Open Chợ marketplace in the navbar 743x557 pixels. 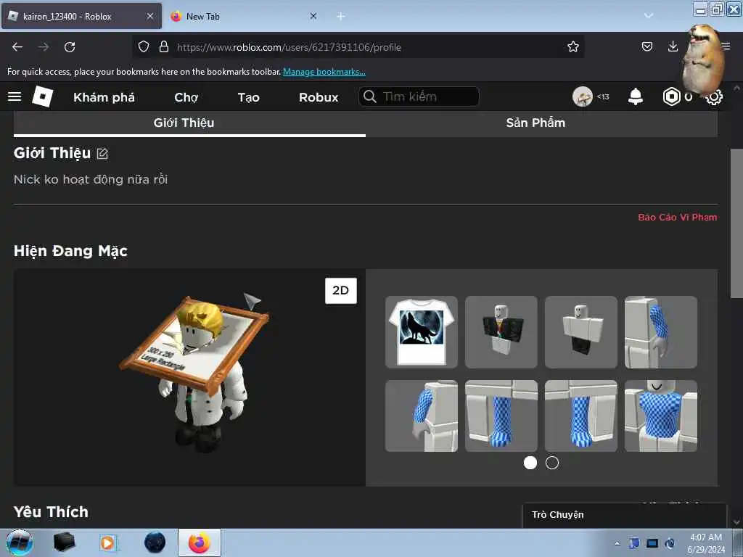(x=186, y=97)
